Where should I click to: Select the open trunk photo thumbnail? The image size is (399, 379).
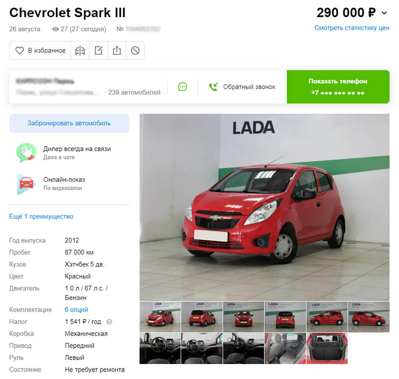tap(327, 348)
